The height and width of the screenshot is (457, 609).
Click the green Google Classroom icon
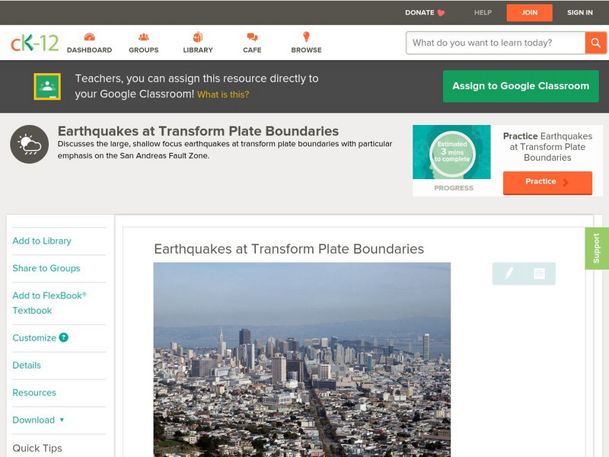pos(47,86)
